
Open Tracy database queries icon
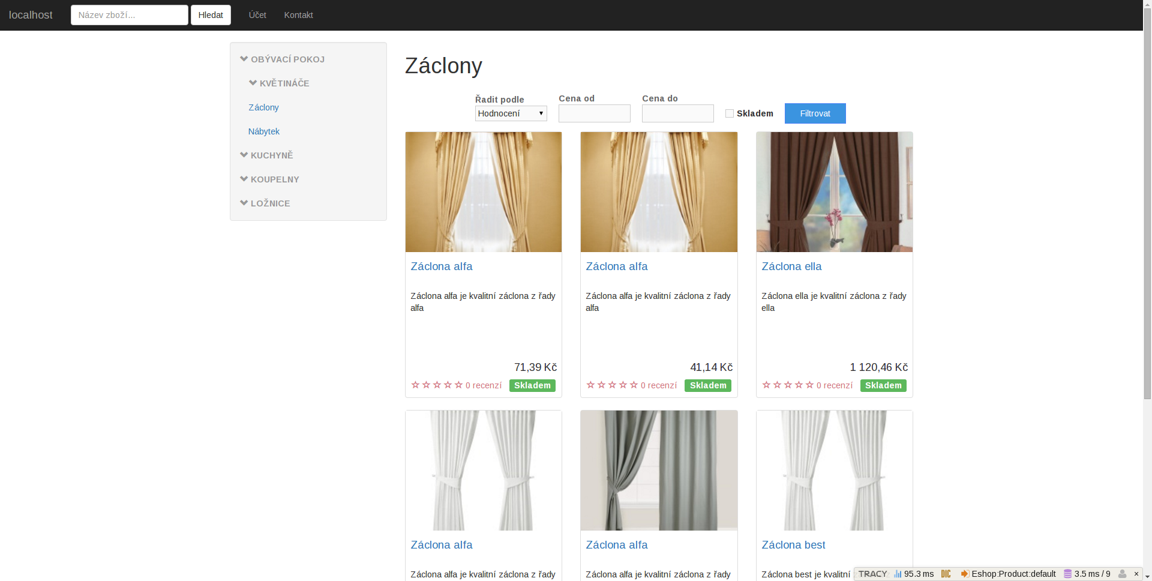[x=1067, y=574]
